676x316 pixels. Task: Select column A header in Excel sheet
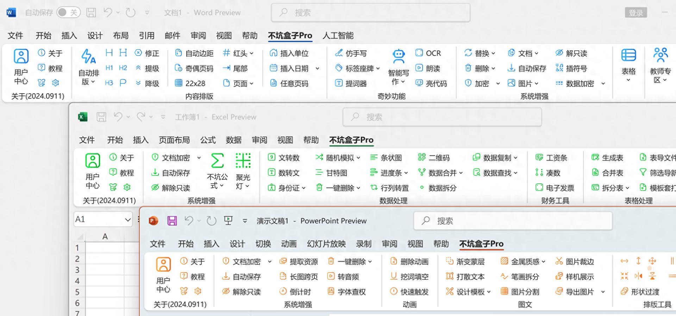tap(105, 236)
